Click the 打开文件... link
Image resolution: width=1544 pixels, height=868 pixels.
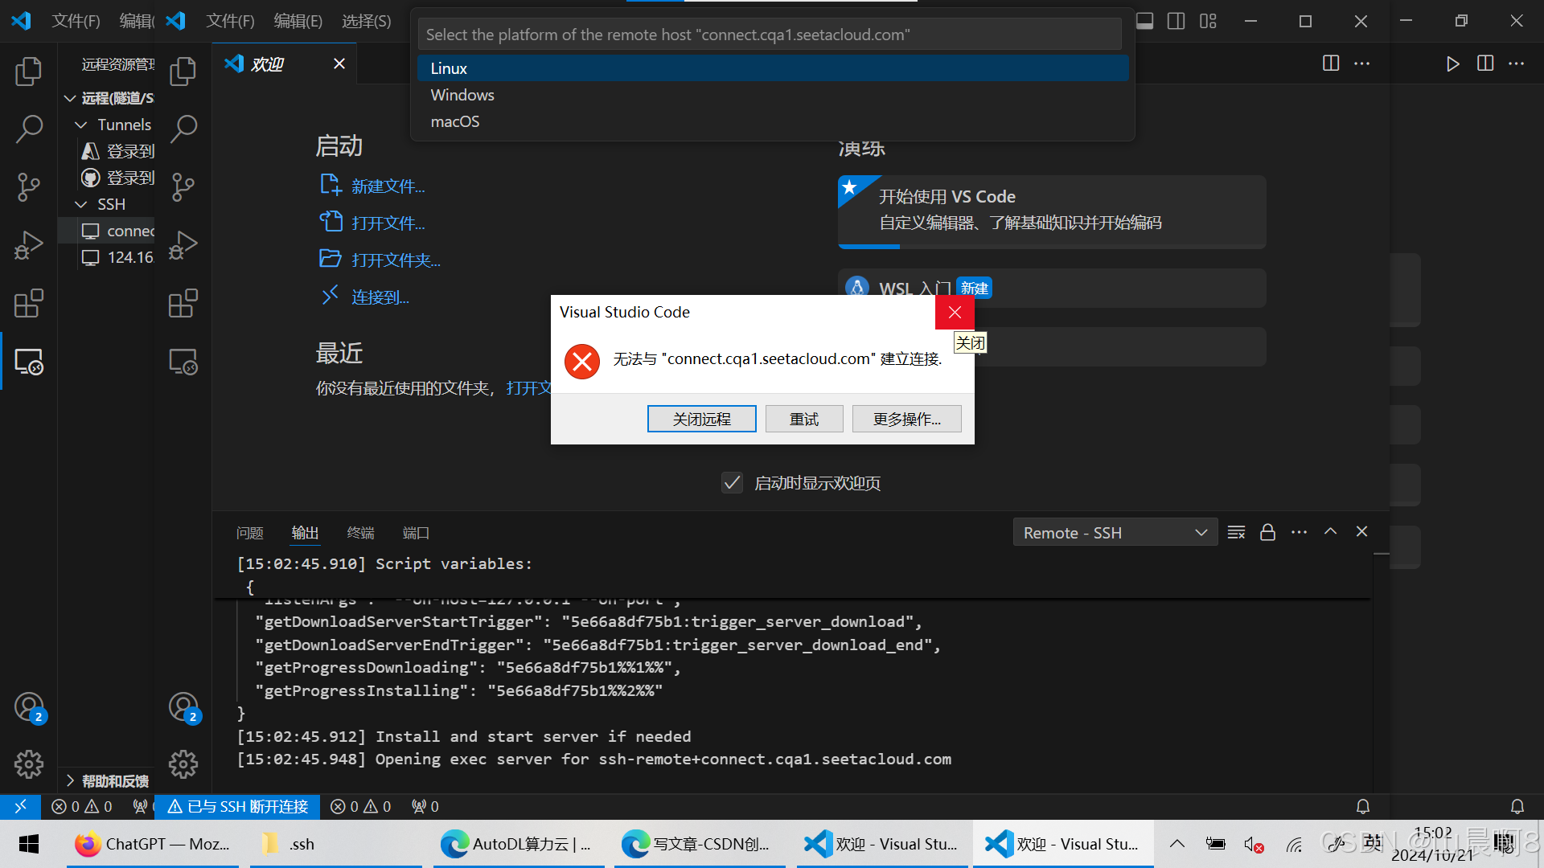point(388,223)
